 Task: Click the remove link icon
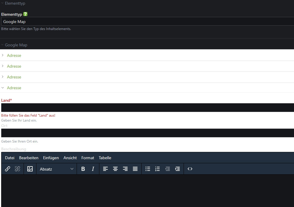tap(17, 169)
